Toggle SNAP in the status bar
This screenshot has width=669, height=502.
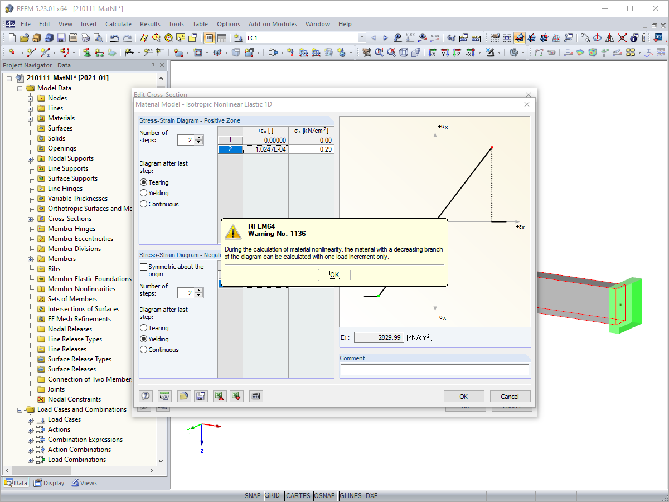pyautogui.click(x=253, y=496)
